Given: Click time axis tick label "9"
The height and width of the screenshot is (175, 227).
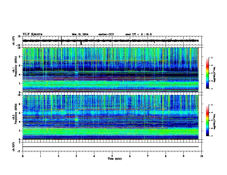Looking at the screenshot, I should (x=183, y=156).
